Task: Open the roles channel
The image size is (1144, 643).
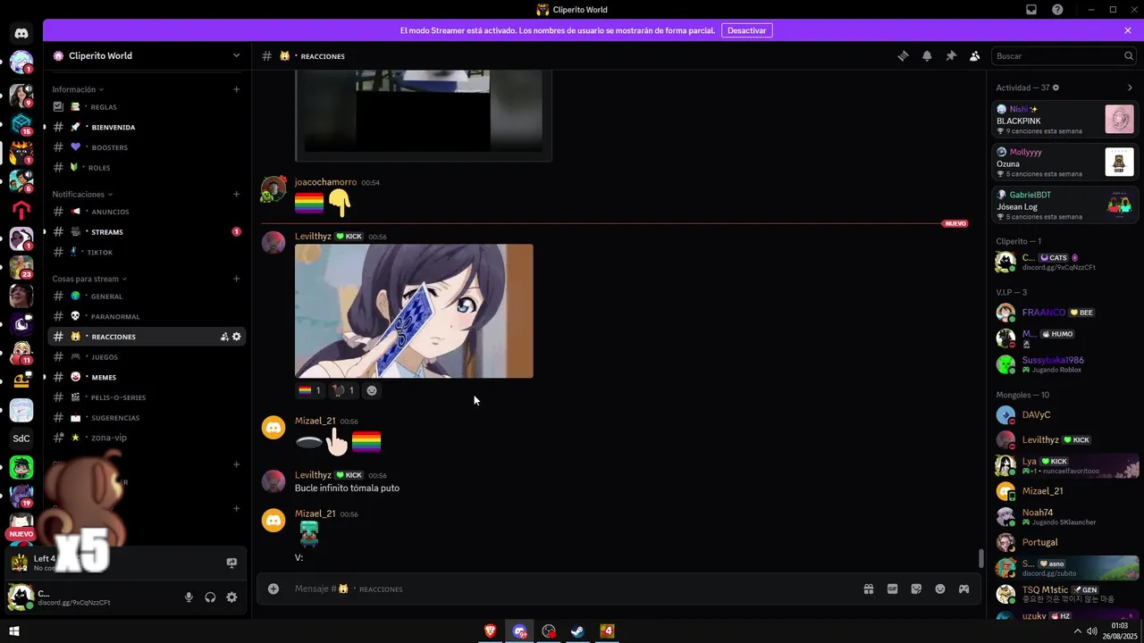Action: [147, 167]
